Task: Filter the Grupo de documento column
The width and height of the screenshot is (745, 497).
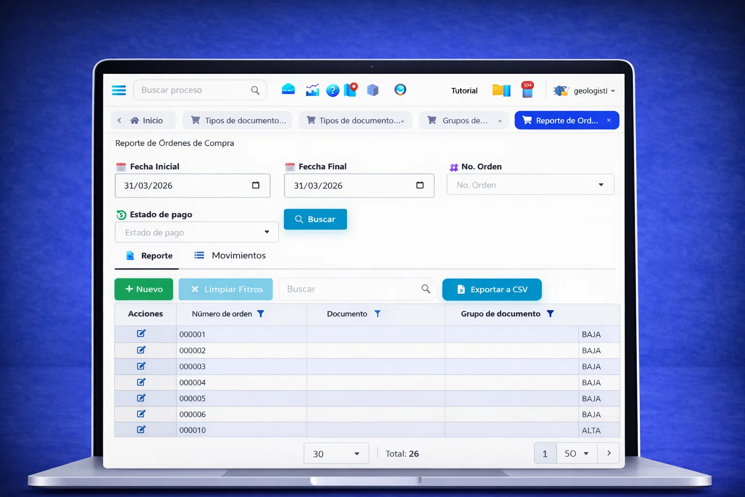Action: coord(550,314)
